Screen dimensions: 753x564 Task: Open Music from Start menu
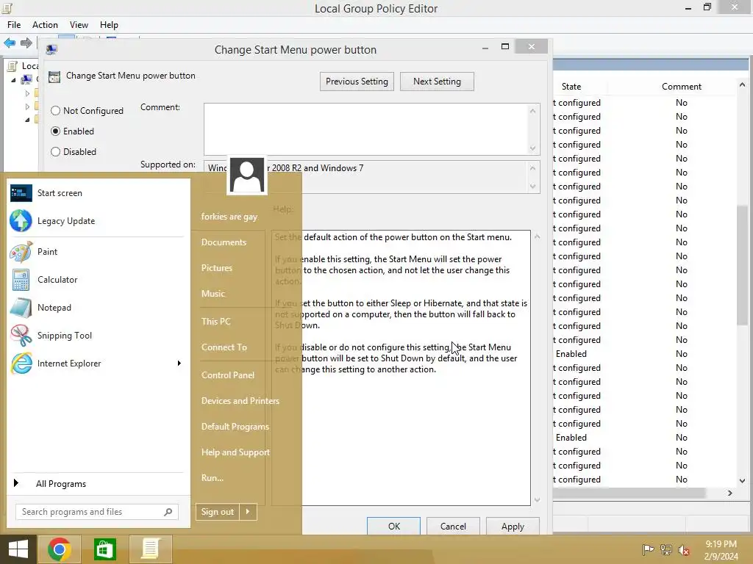[x=213, y=294]
